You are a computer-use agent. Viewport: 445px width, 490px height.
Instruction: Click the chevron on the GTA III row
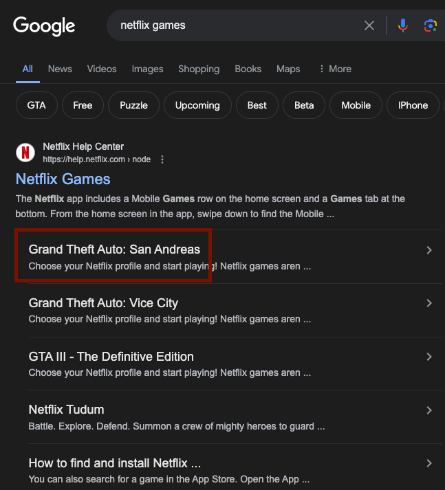(429, 357)
